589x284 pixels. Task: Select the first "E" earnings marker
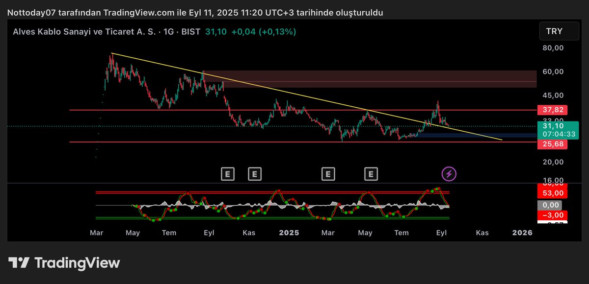227,173
